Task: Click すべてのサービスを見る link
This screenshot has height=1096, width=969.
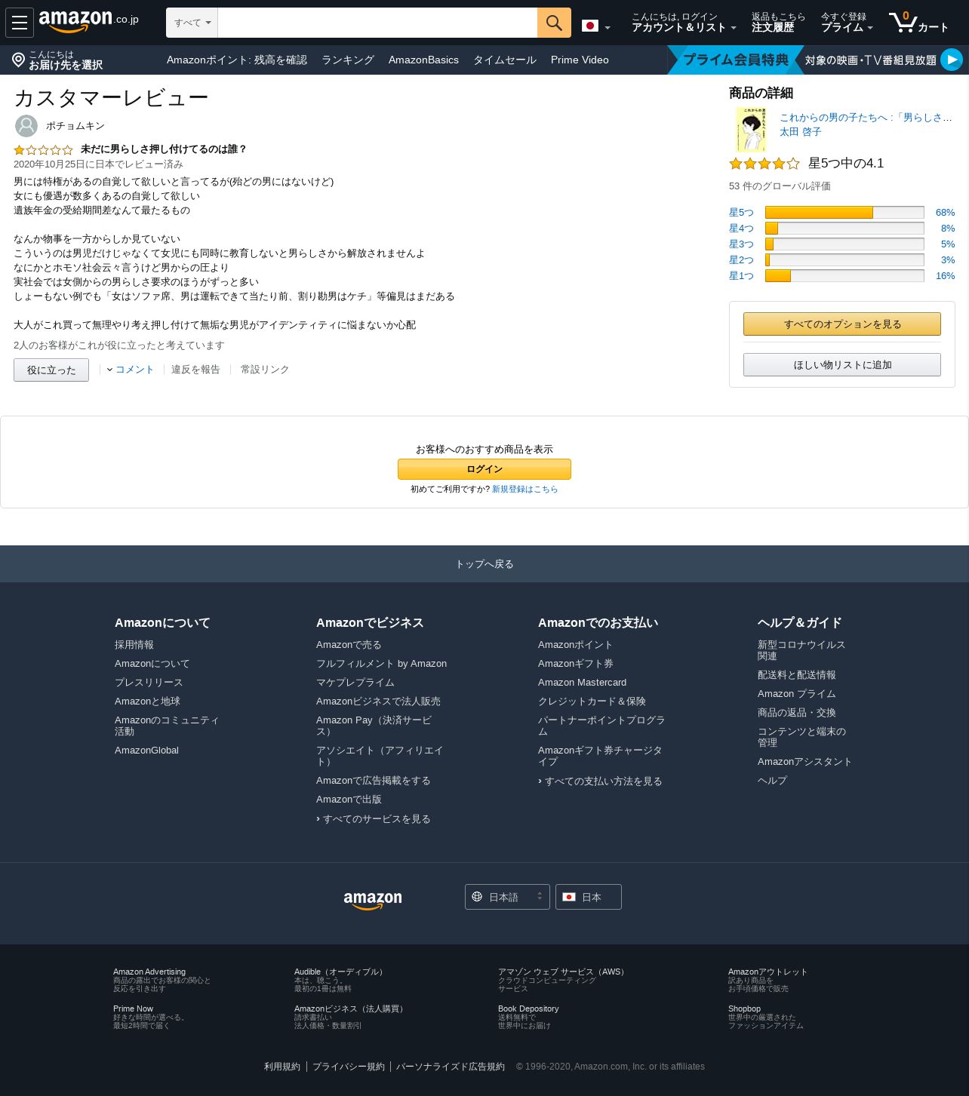Action: pos(377,819)
